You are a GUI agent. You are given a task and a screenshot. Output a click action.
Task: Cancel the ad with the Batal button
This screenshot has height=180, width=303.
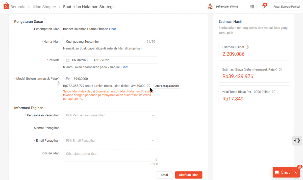[164, 175]
